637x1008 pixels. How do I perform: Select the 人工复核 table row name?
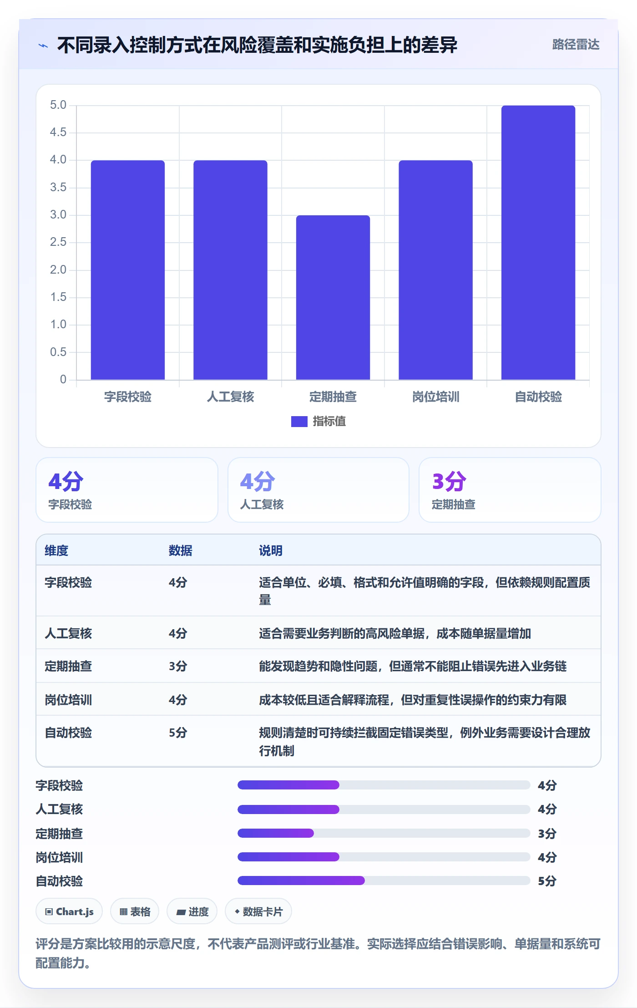(68, 633)
